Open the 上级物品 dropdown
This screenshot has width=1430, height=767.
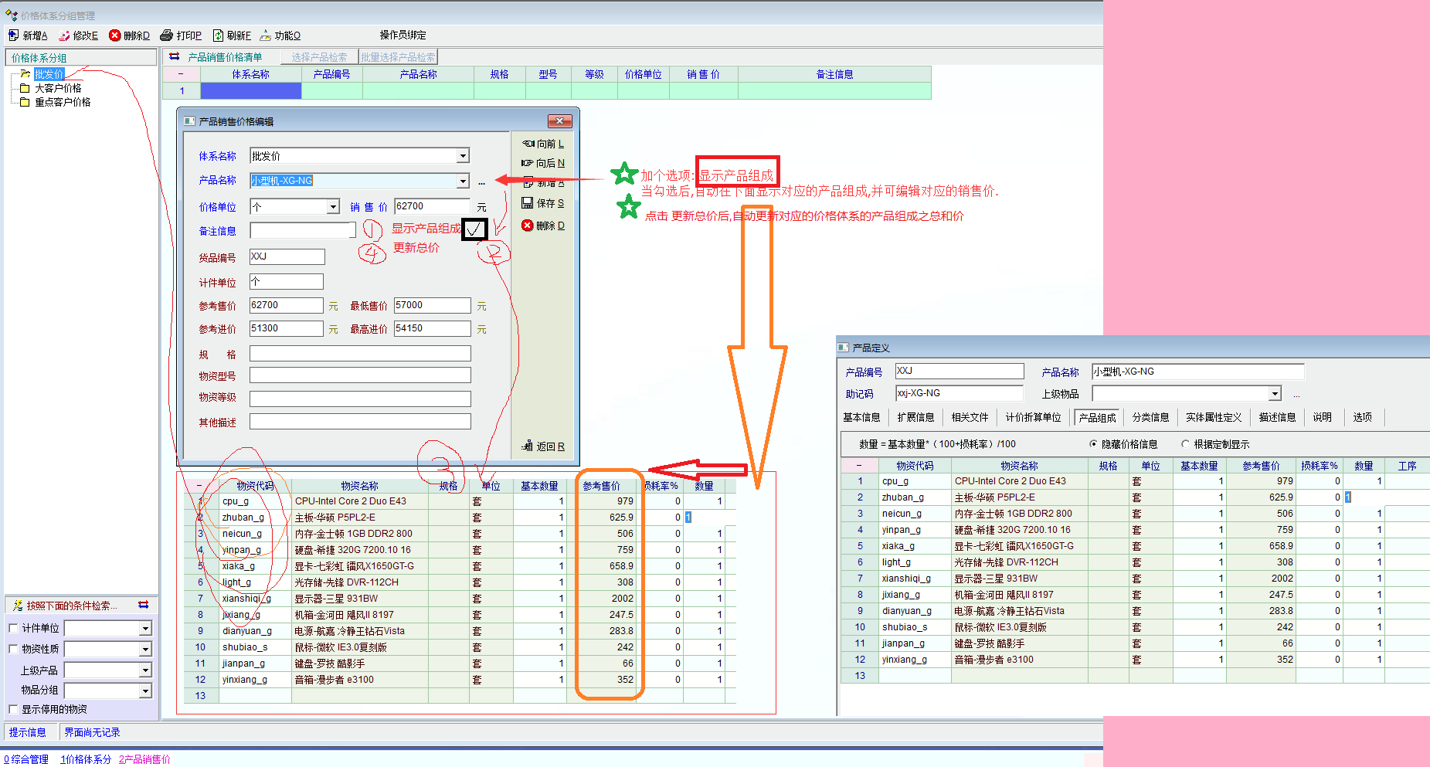coord(1275,394)
